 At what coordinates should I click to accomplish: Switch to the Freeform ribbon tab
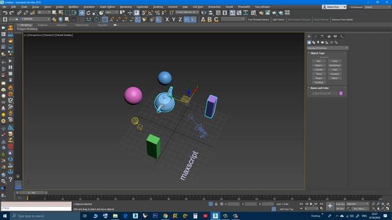click(x=42, y=25)
